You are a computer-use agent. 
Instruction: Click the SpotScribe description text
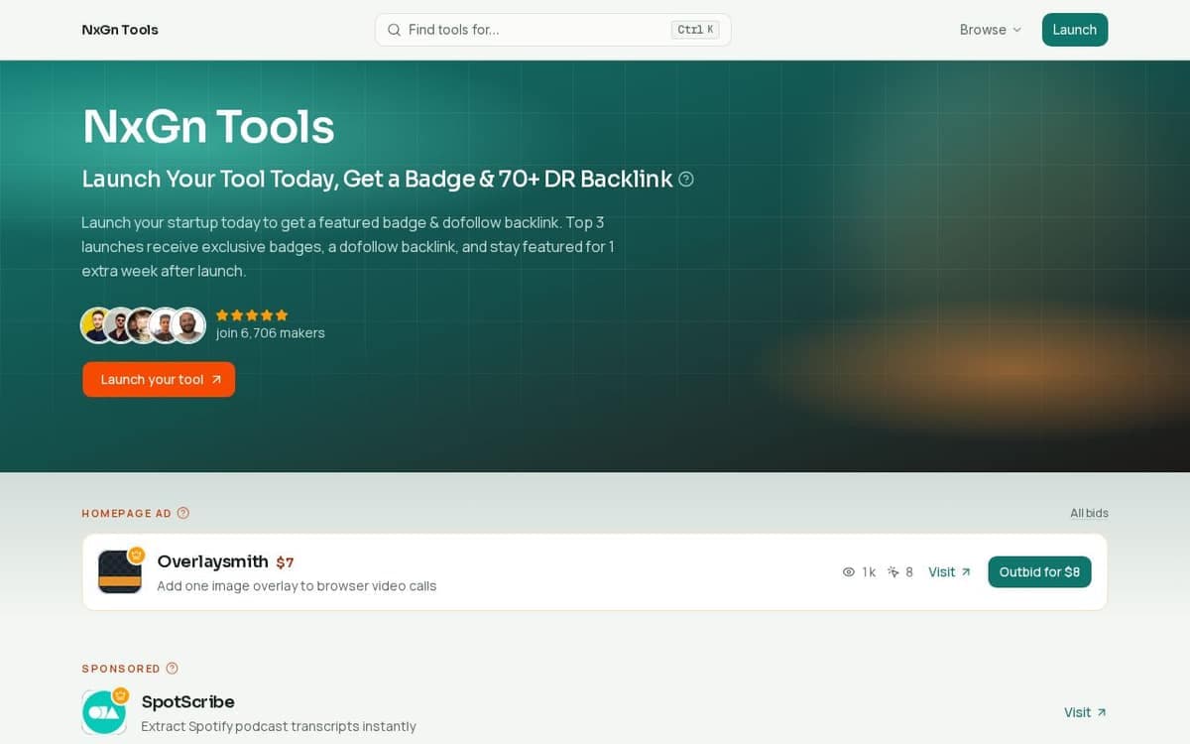pos(279,726)
